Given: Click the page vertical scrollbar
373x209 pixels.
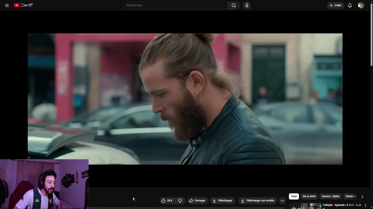Looking at the screenshot, I should point(371,35).
